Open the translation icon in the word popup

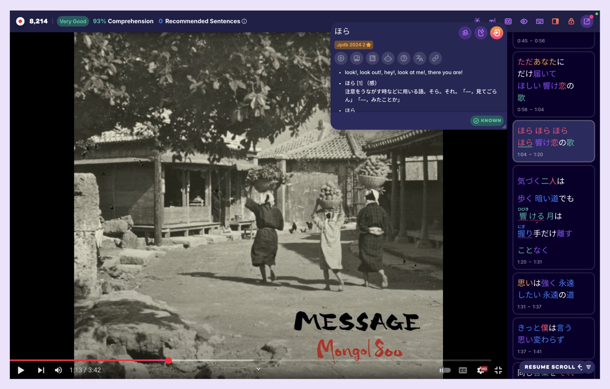419,58
